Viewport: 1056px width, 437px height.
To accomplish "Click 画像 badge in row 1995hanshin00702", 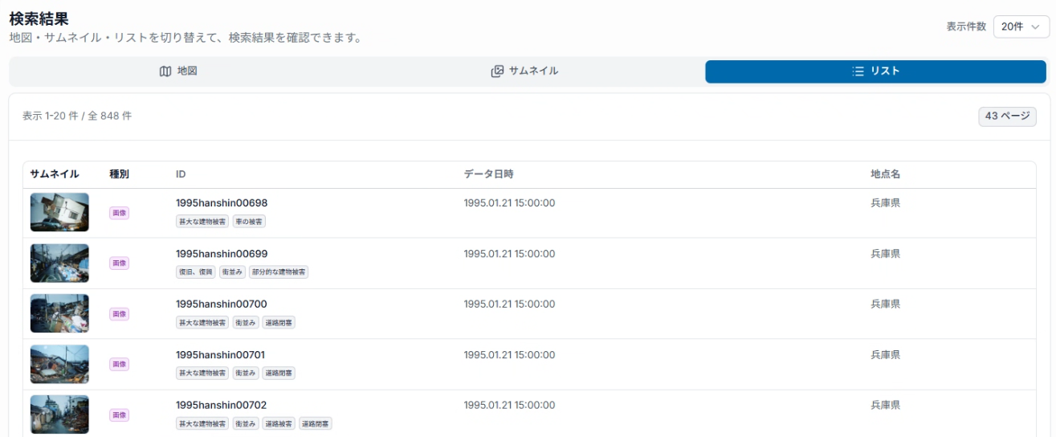I will point(120,415).
